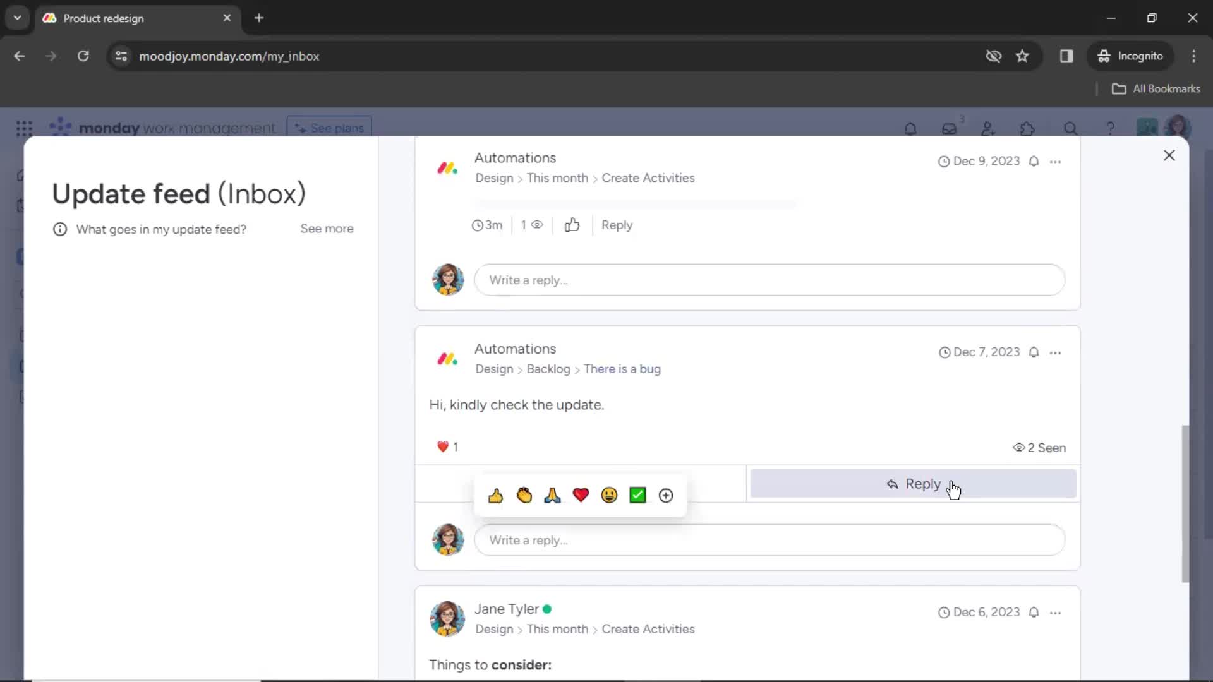
Task: Click the Write a reply input field on Dec 9 post
Action: (x=769, y=279)
